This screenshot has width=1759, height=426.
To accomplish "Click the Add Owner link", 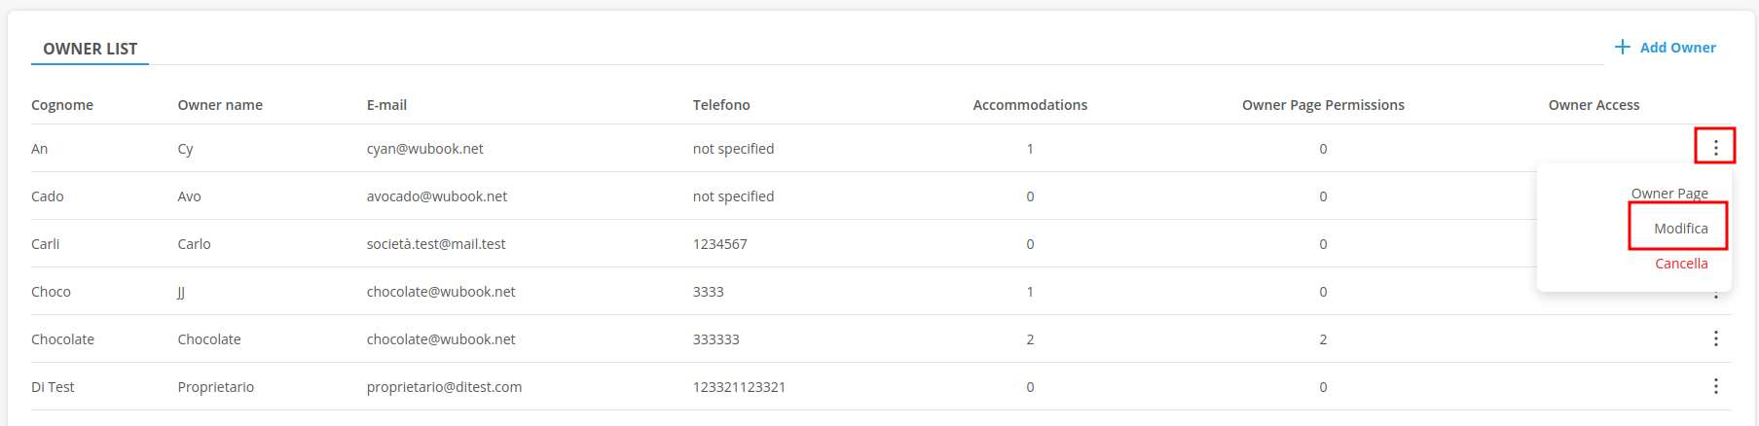I will (x=1677, y=47).
